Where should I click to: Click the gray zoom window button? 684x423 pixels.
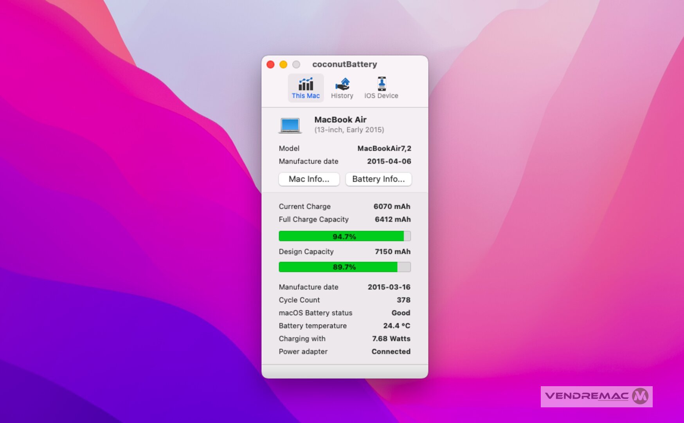[x=296, y=64]
